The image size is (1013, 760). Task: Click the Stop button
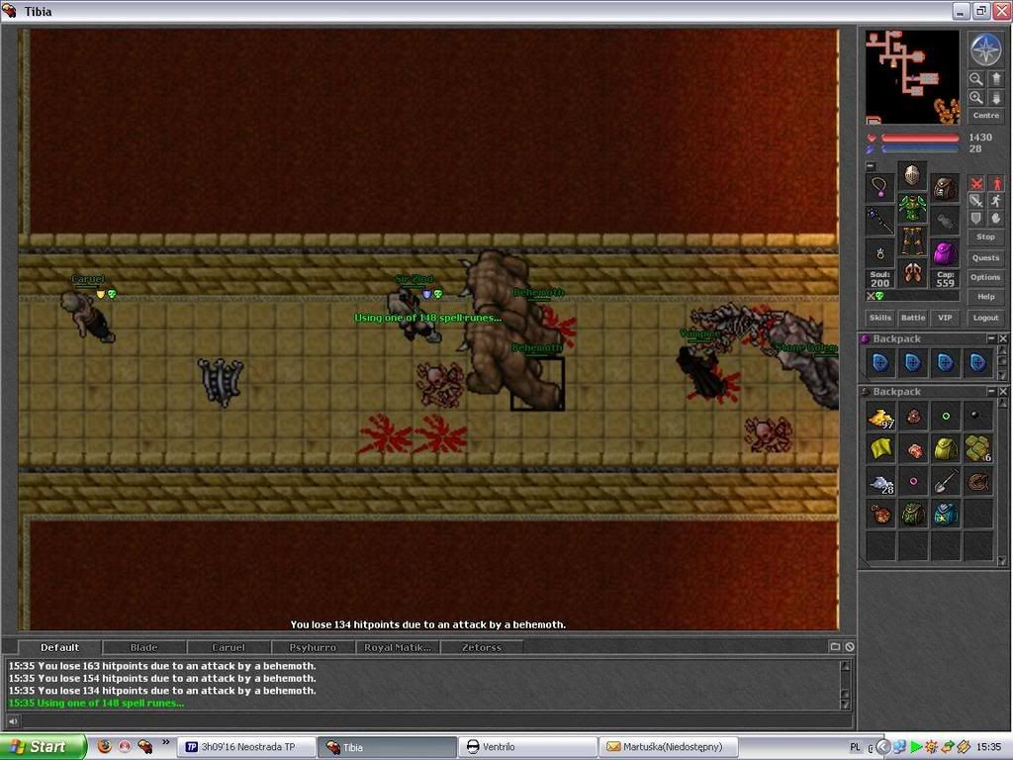click(x=986, y=237)
